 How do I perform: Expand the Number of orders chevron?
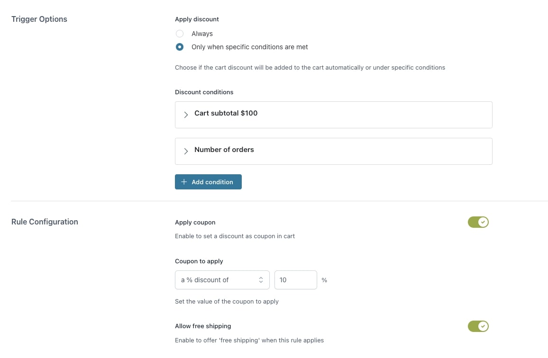pyautogui.click(x=186, y=151)
